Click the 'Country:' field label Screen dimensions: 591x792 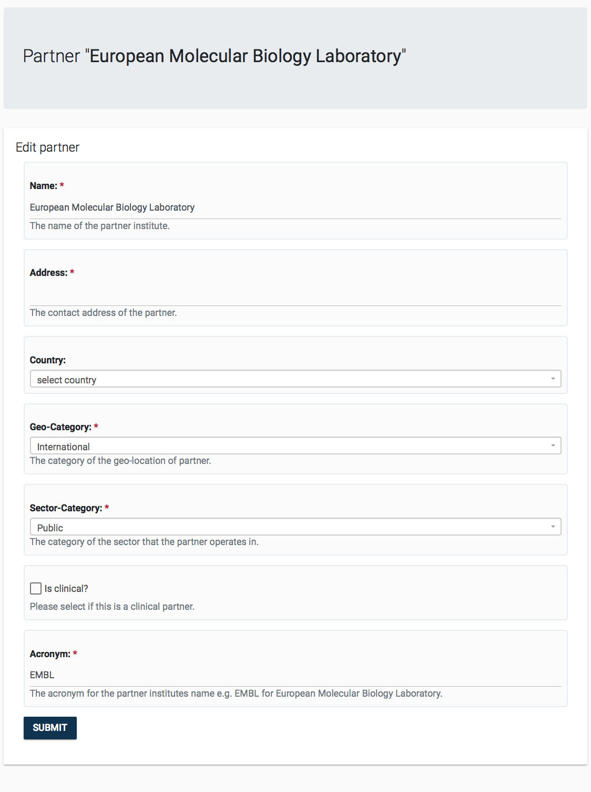pos(48,360)
